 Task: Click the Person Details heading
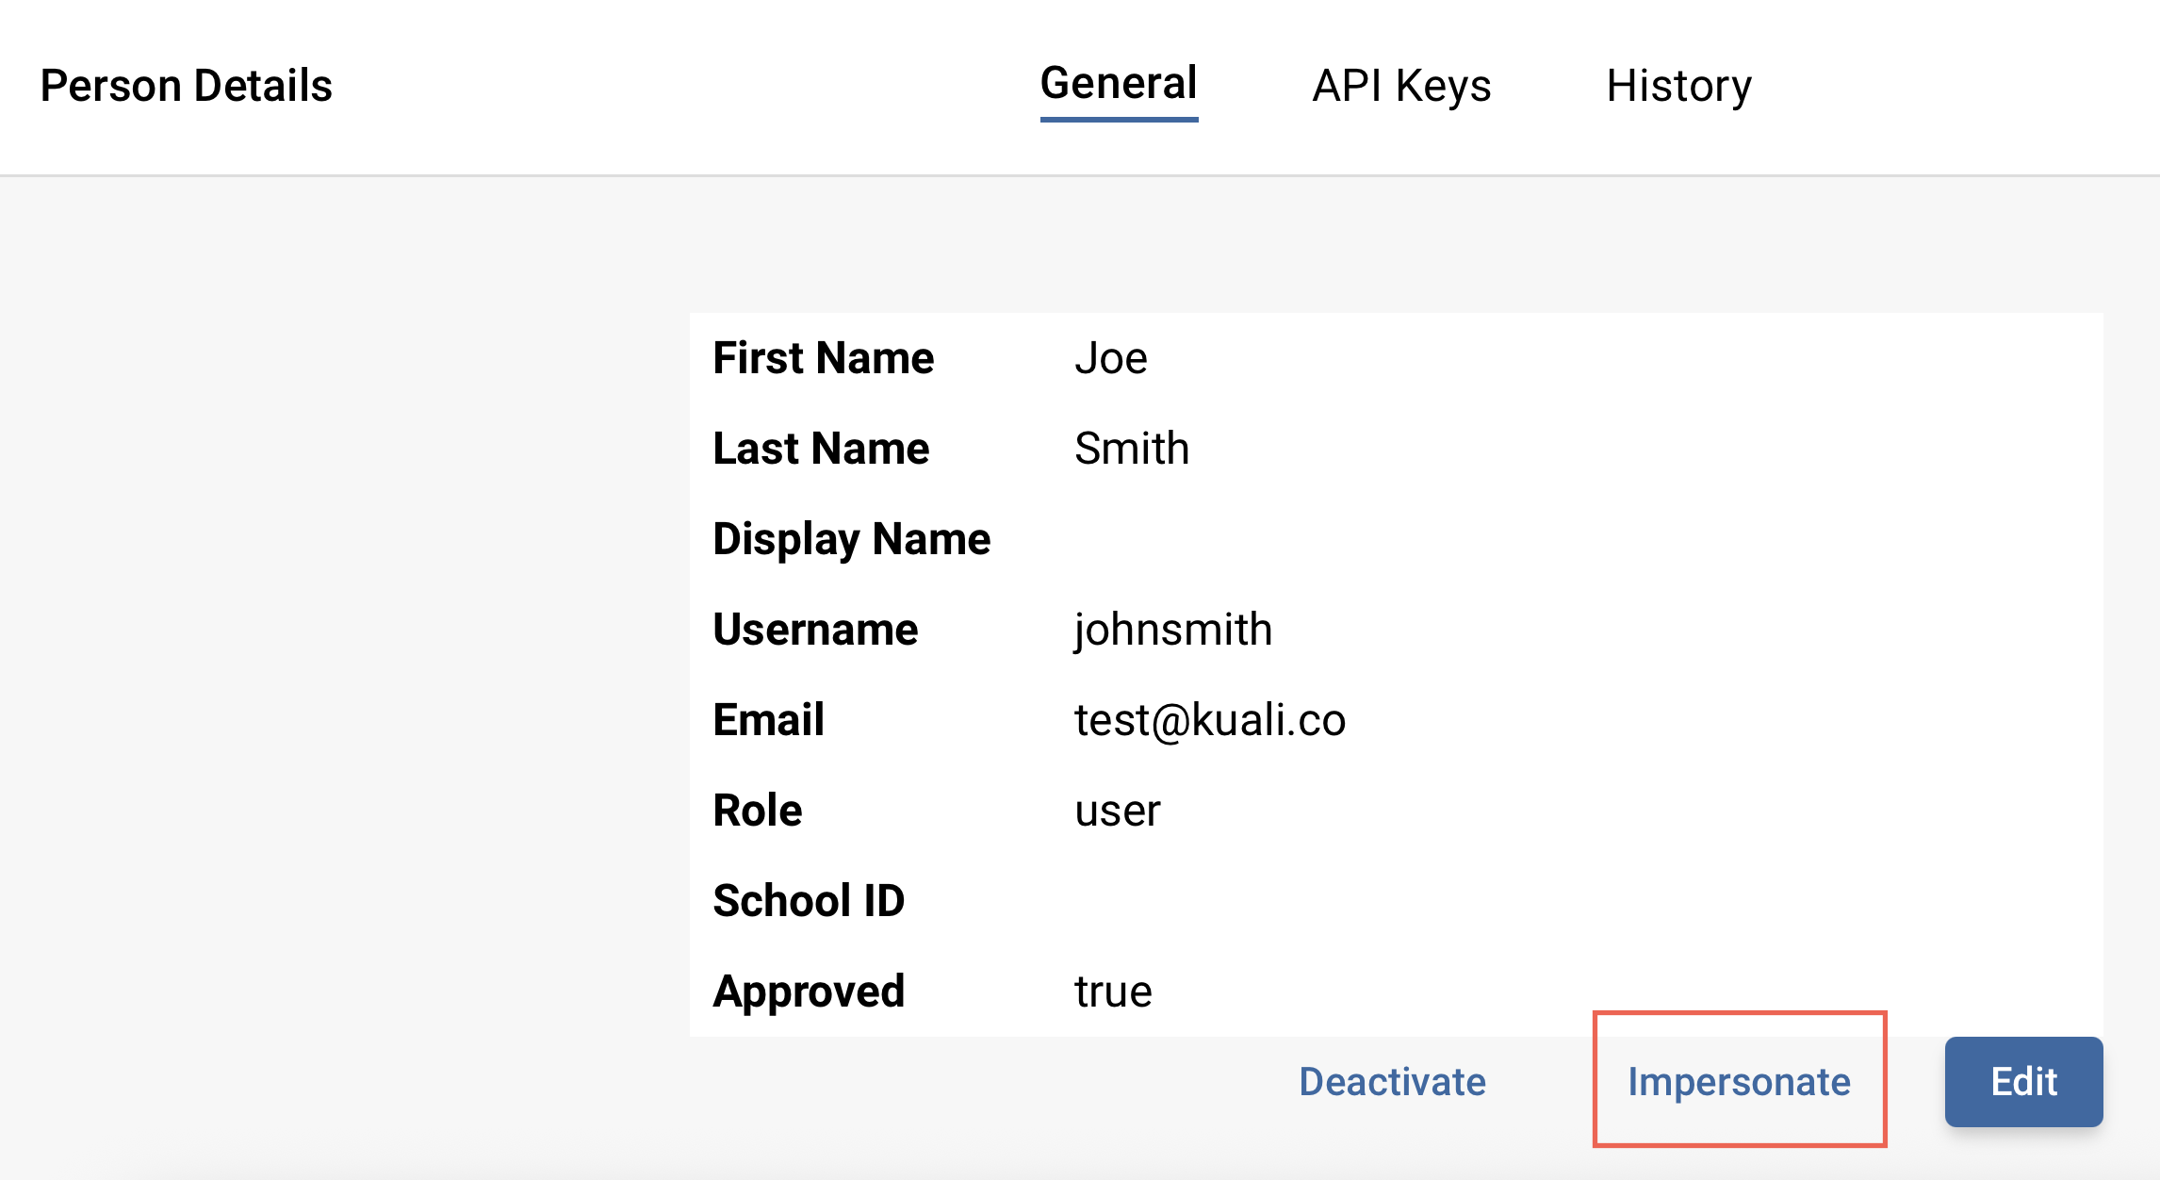[x=186, y=85]
